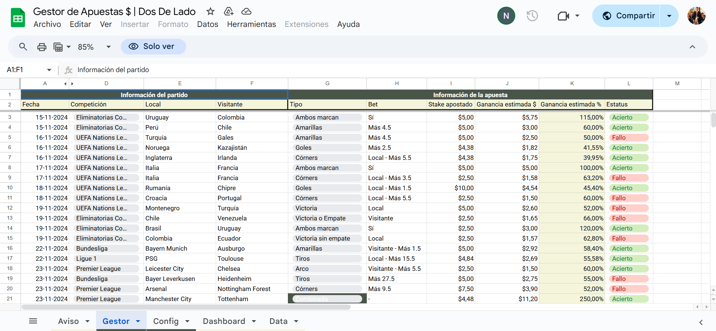Screen dimensions: 716x331
Task: Select the $11,20 ganancia cell
Action: 507,299
